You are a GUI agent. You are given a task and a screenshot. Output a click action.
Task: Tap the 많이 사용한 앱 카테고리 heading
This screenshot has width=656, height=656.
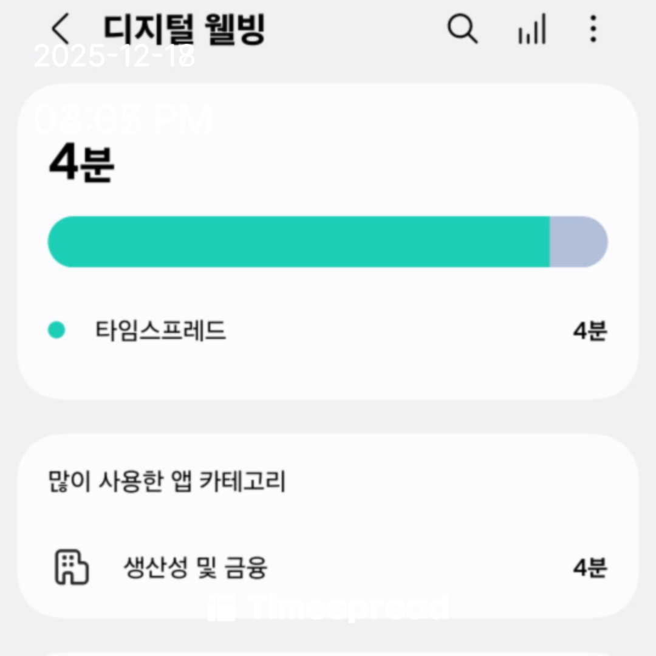click(x=167, y=482)
